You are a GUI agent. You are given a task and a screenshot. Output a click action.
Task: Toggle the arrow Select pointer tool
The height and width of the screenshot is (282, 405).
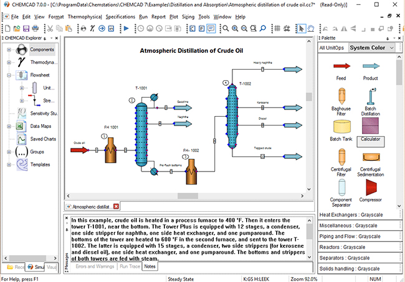301,28
